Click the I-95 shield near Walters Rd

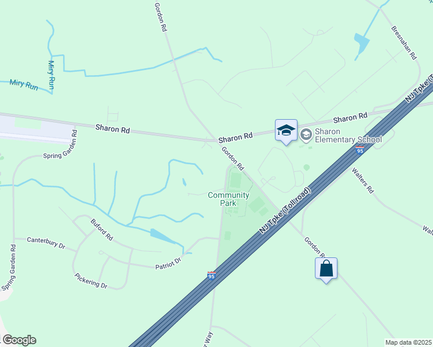(x=359, y=150)
